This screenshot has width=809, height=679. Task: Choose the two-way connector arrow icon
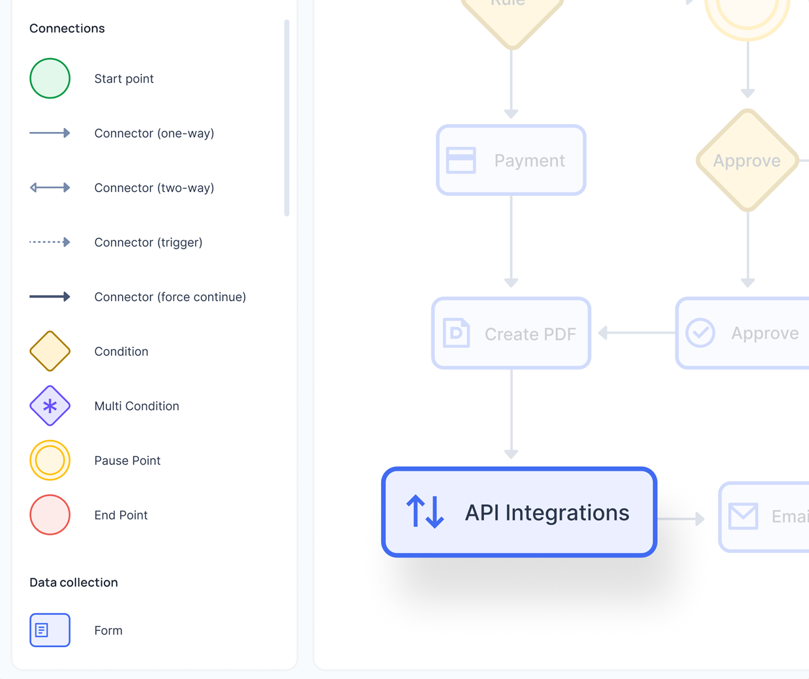(x=50, y=188)
